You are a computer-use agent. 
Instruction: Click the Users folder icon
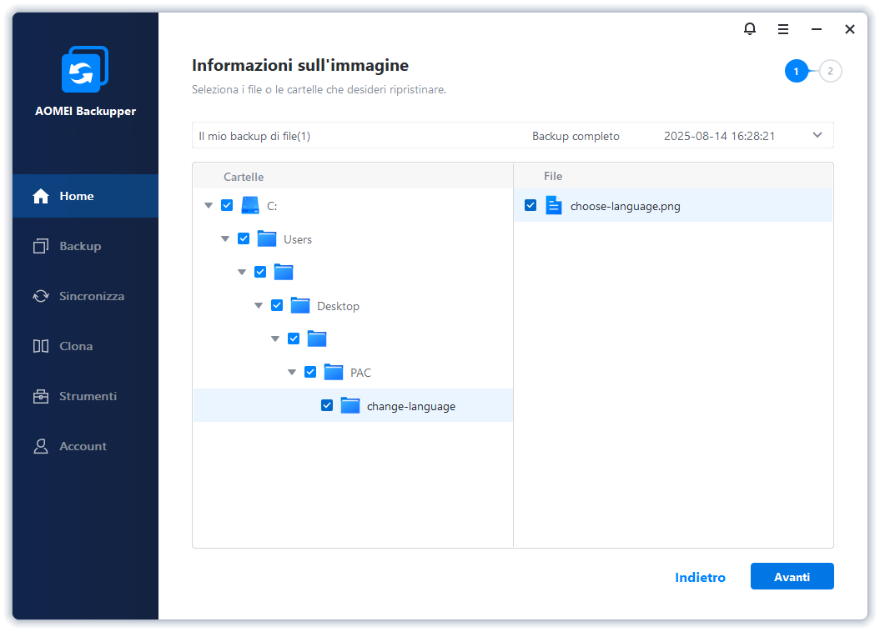click(267, 238)
